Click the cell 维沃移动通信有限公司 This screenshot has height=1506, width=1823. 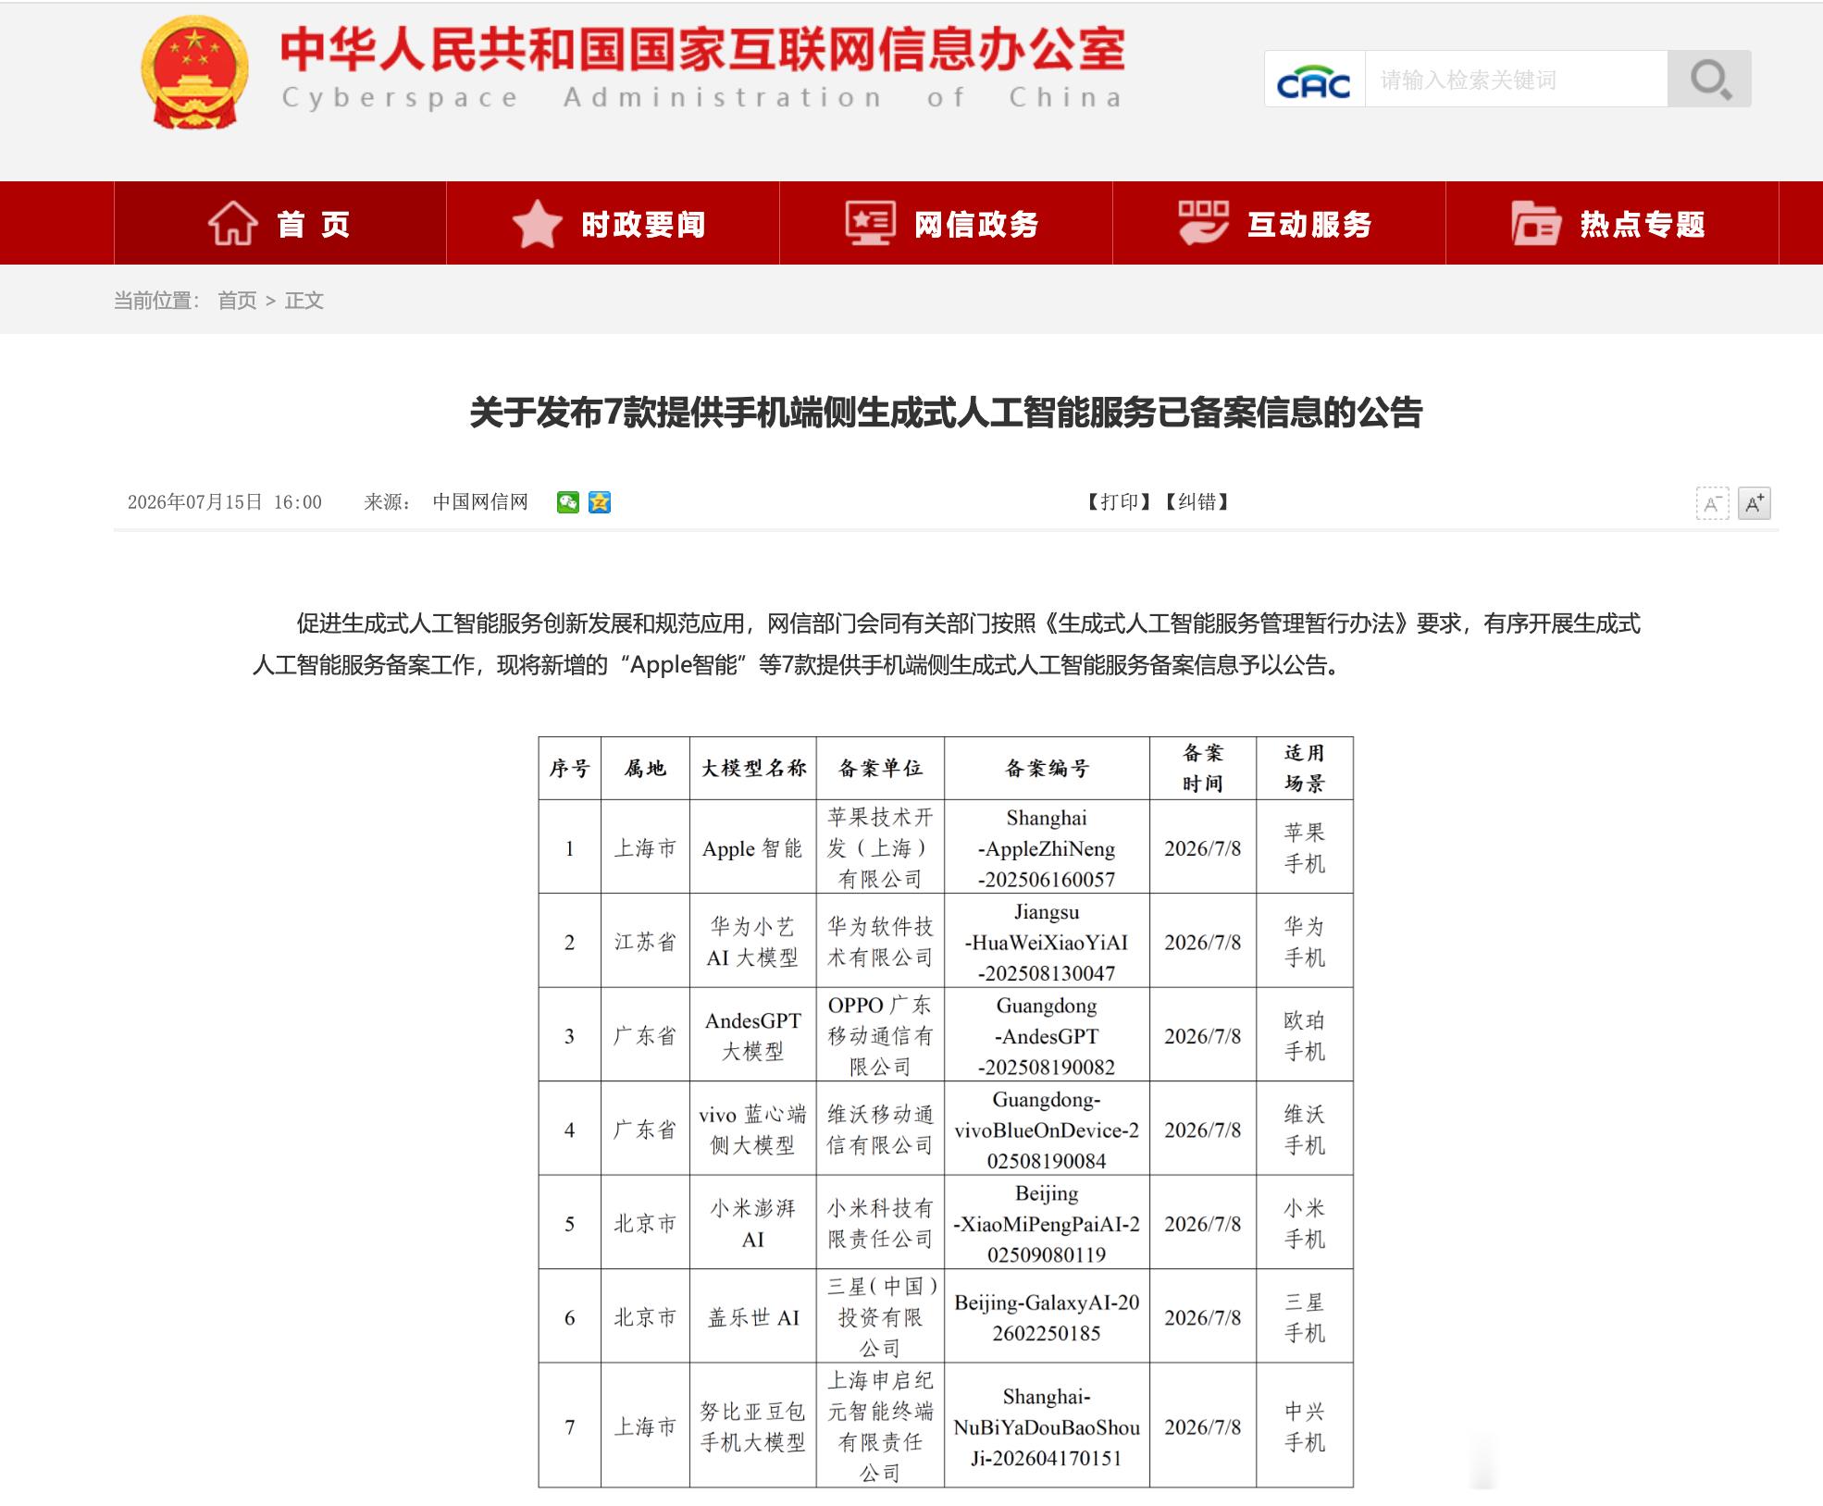point(880,1129)
